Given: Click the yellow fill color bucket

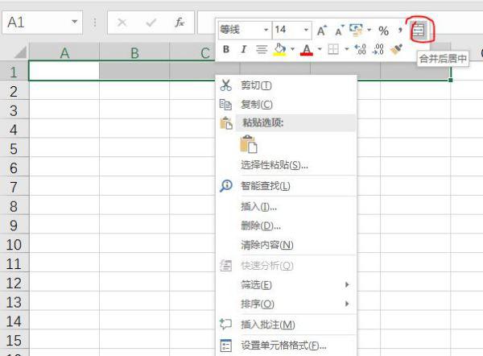Looking at the screenshot, I should [279, 50].
